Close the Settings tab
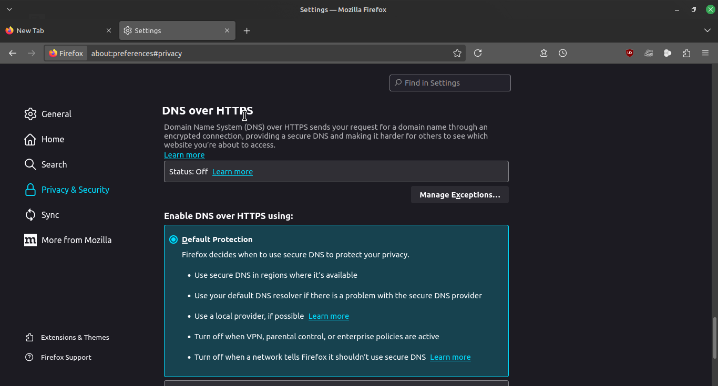 click(227, 31)
